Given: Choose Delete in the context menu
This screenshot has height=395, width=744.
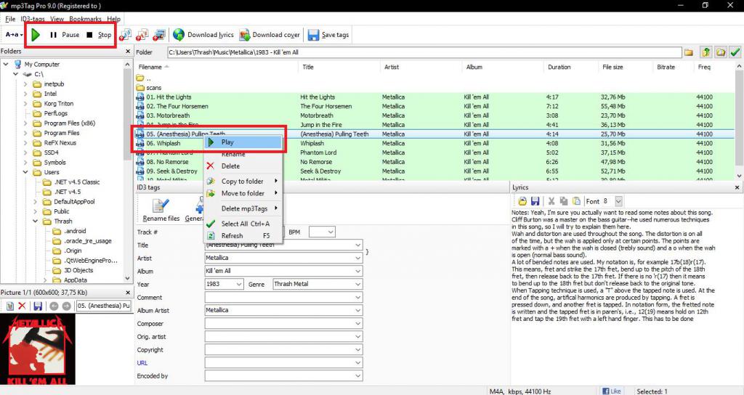Looking at the screenshot, I should click(x=243, y=166).
